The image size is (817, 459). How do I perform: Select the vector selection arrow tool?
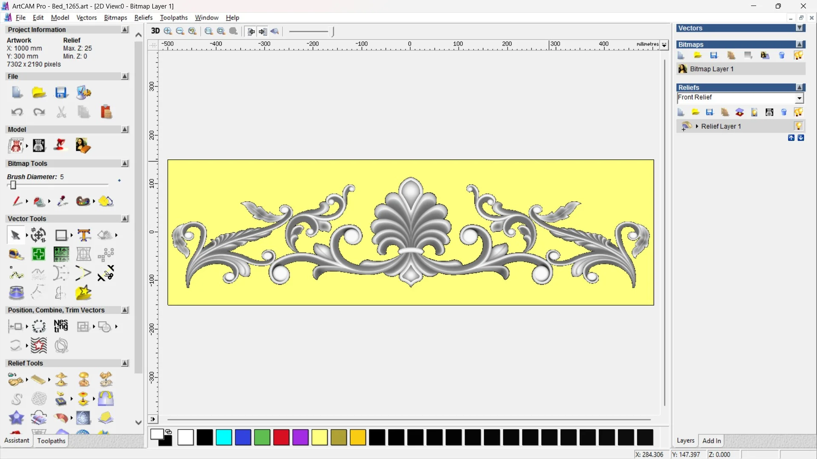point(15,235)
